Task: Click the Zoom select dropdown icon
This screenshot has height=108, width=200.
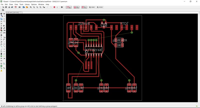Action: (44, 7)
